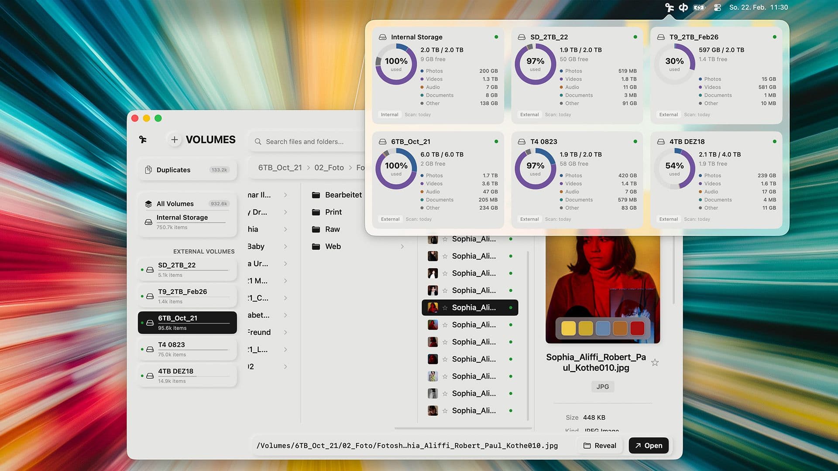The height and width of the screenshot is (471, 838).
Task: Click the Reveal button
Action: [600, 446]
